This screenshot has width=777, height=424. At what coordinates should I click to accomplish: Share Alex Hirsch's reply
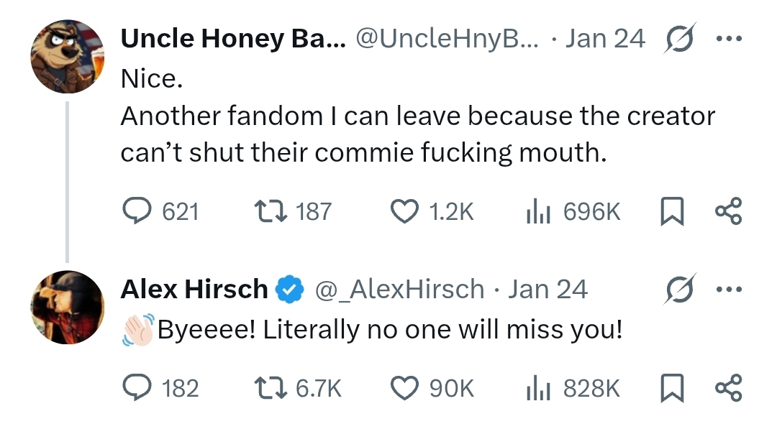tap(728, 388)
